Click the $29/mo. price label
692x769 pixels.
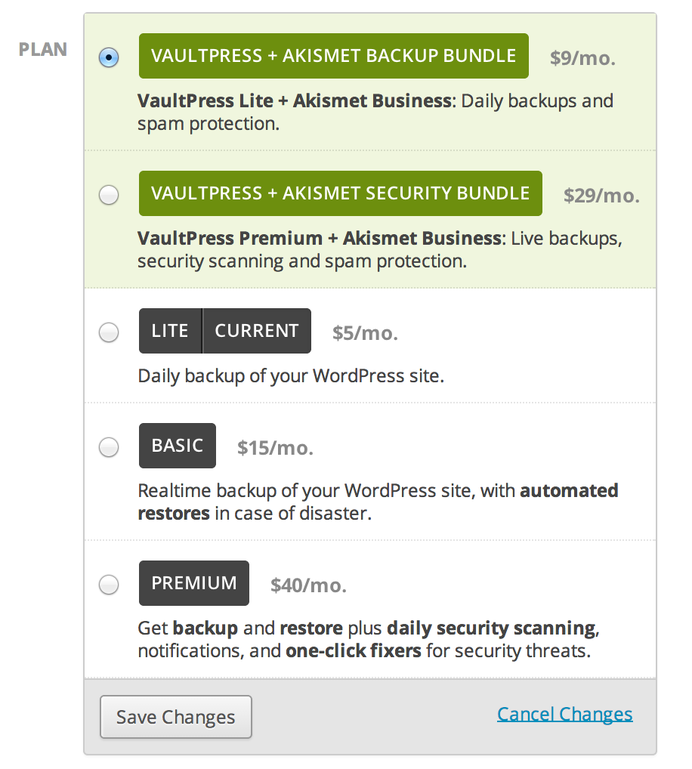coord(601,196)
